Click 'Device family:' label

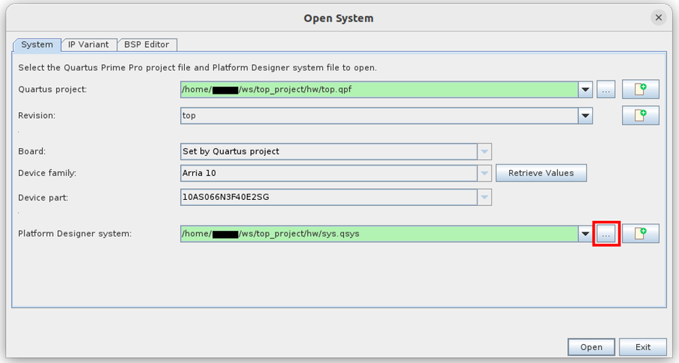(x=47, y=173)
